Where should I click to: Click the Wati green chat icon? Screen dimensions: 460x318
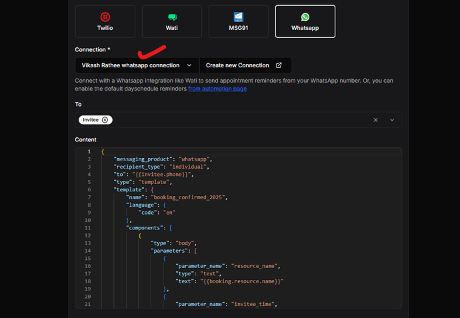point(172,17)
